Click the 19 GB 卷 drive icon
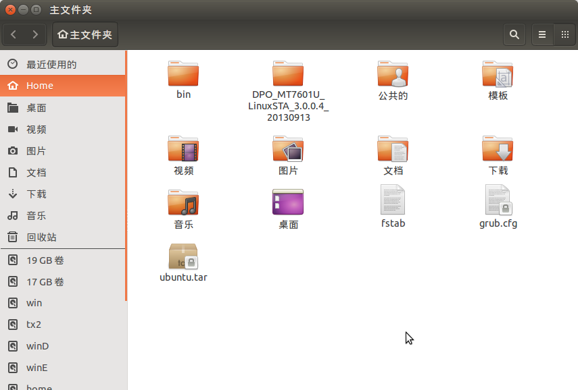 (x=13, y=260)
